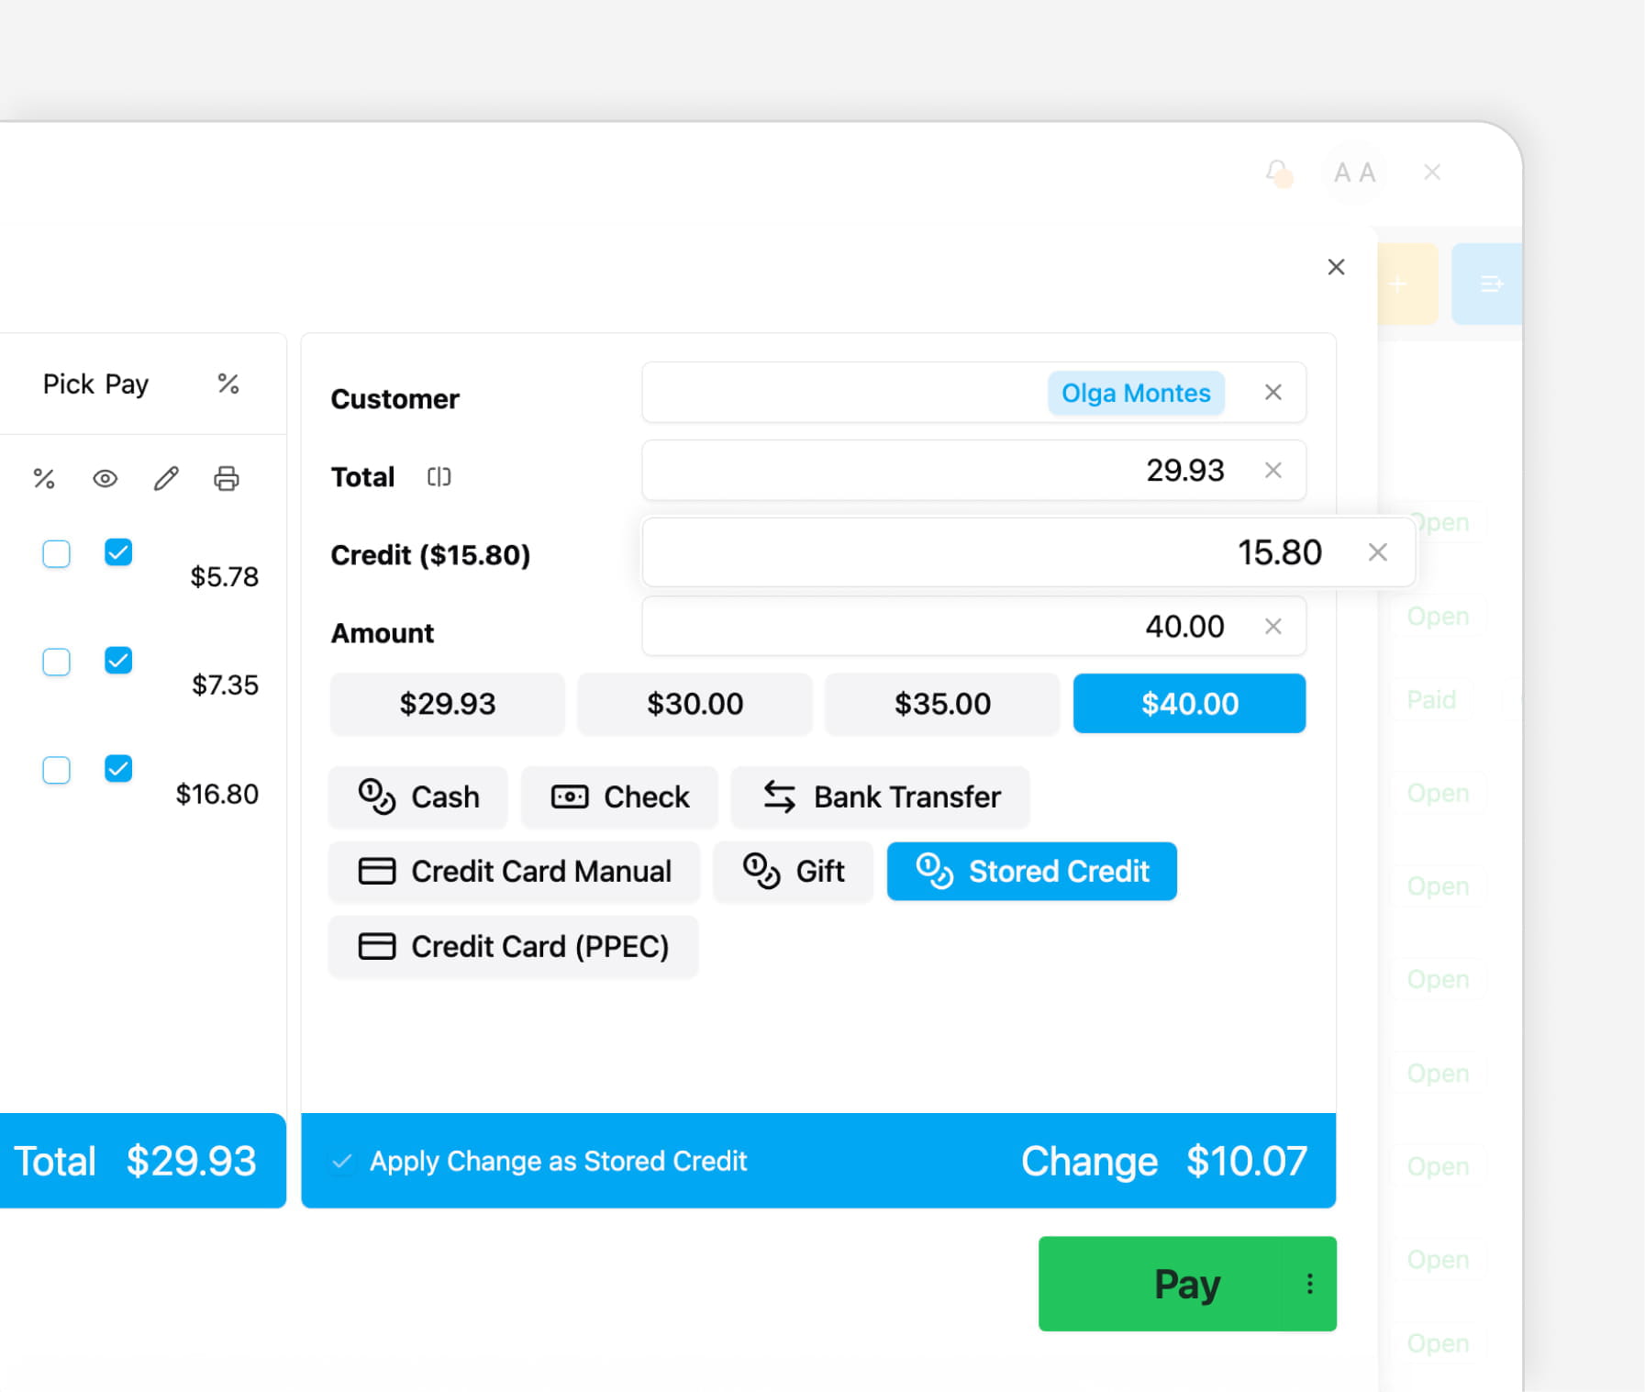This screenshot has height=1392, width=1645.
Task: Click the yellow plus button in background
Action: coord(1408,284)
